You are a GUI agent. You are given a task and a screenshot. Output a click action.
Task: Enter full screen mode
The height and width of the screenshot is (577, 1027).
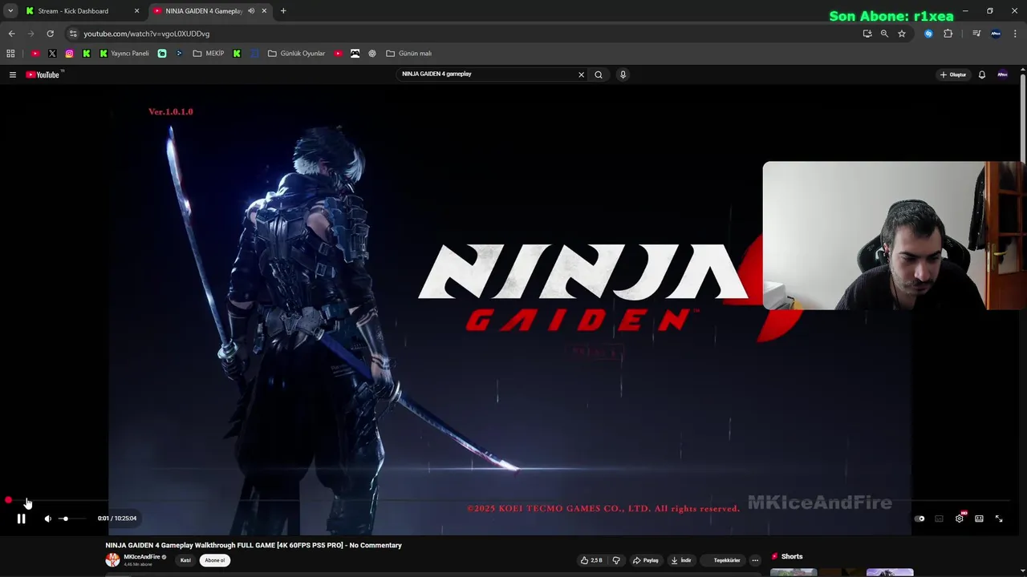point(999,518)
